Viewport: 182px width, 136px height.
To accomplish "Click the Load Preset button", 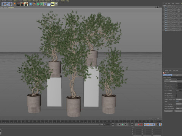I will point(168,111).
